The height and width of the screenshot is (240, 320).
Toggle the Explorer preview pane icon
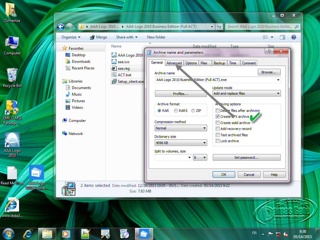tap(282, 37)
